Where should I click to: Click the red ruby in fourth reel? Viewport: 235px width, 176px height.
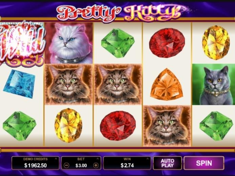(x=167, y=43)
